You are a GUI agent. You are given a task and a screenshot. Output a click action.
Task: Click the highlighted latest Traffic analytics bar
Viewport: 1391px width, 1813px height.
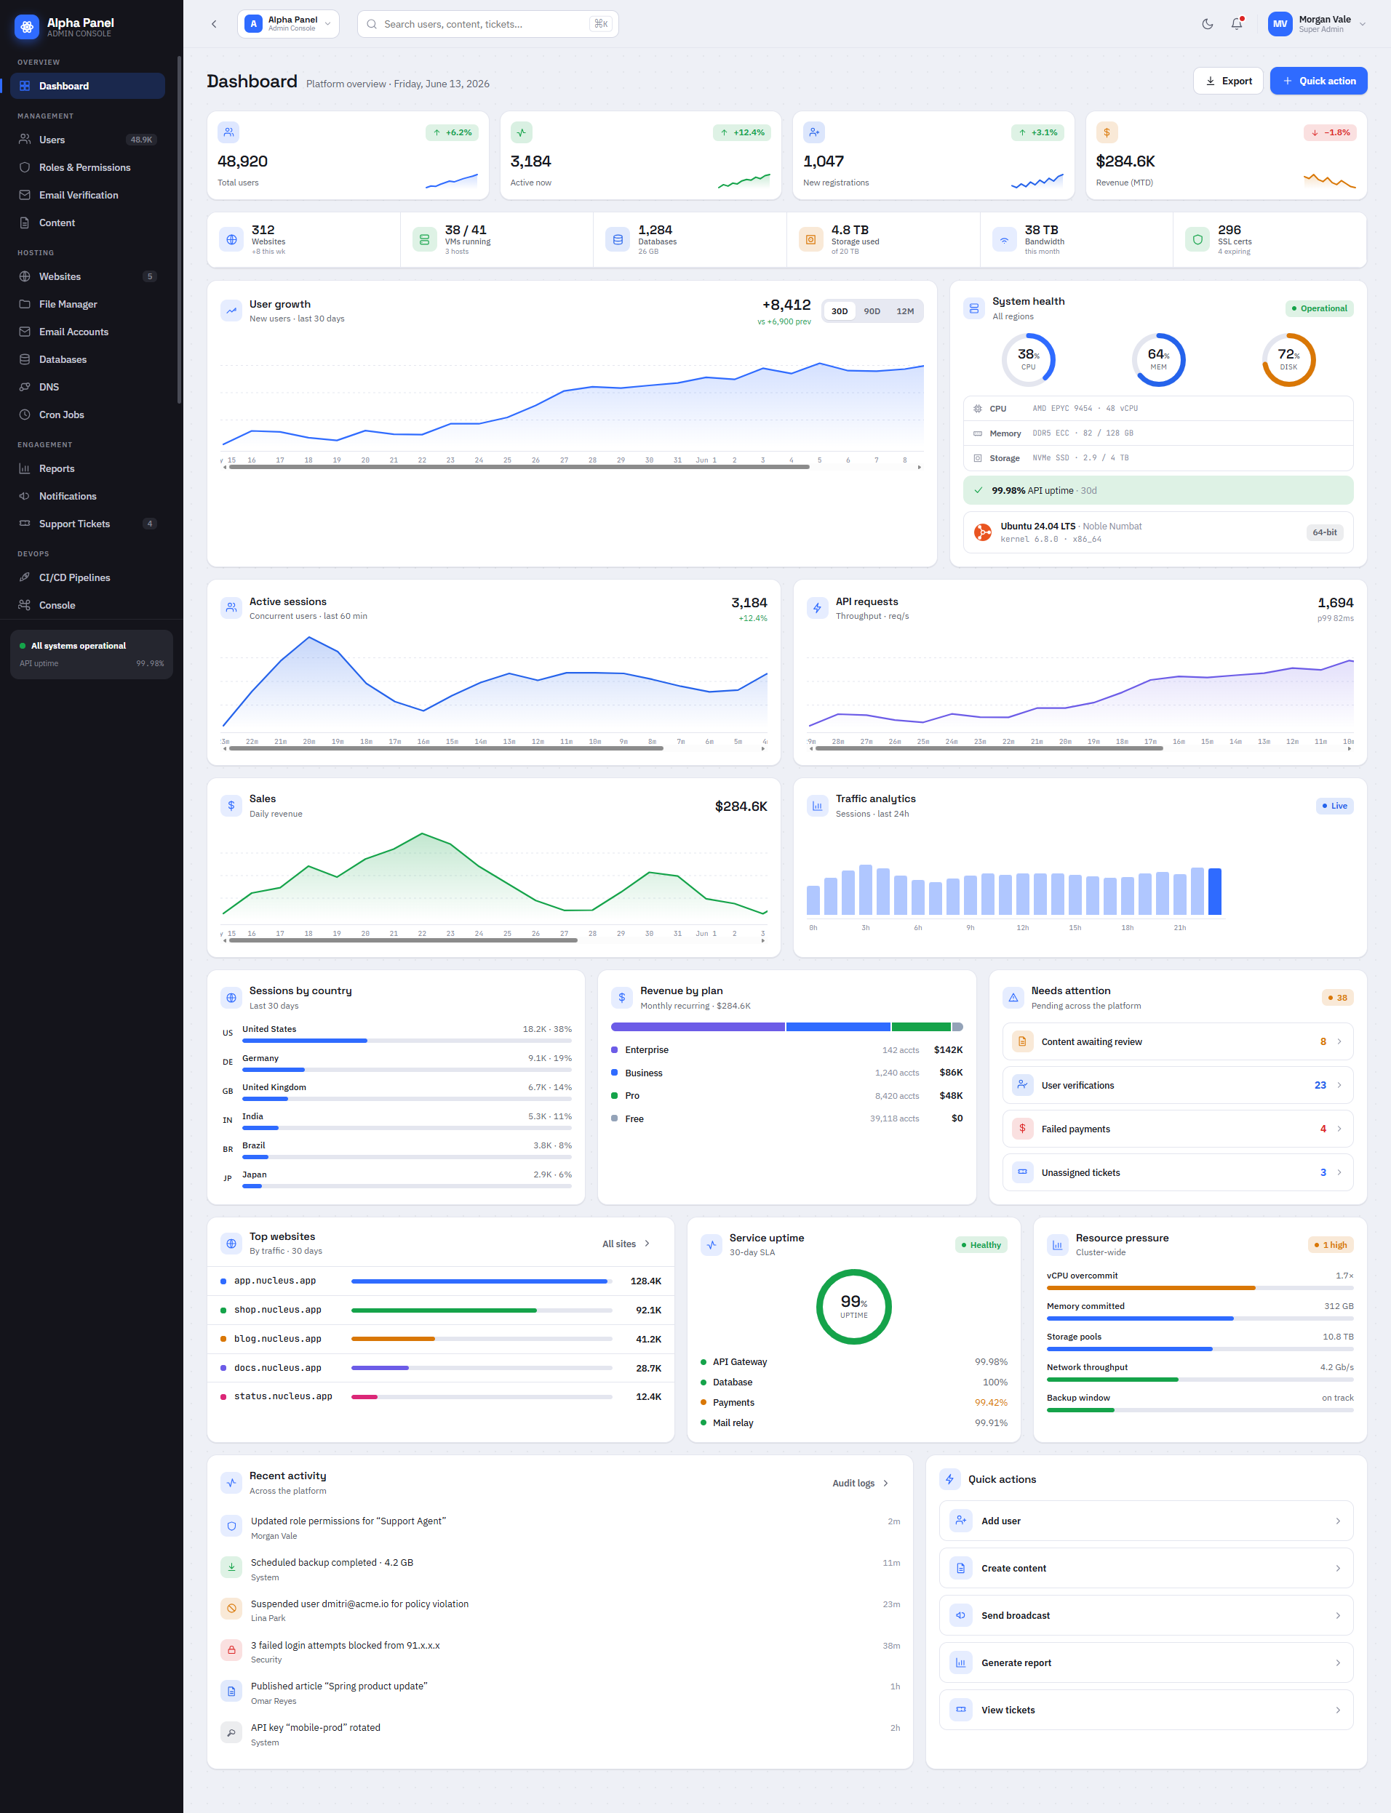1215,891
